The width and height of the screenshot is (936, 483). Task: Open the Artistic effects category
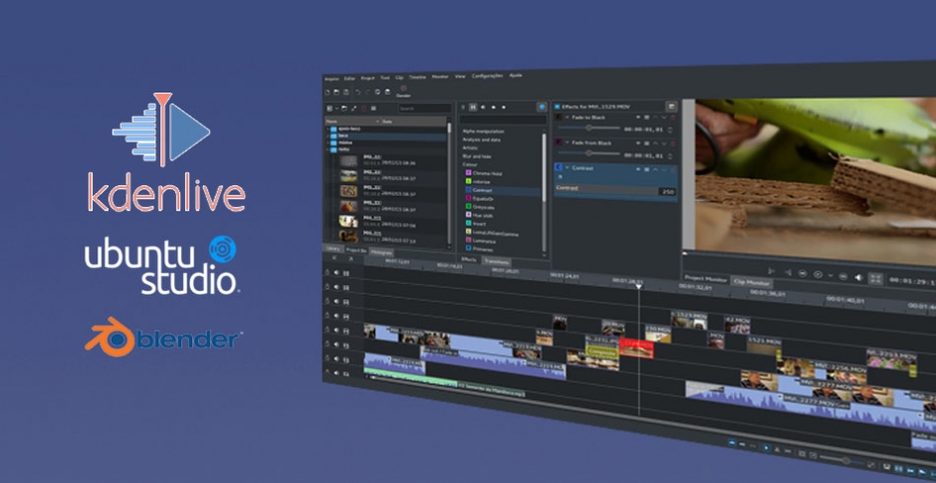coord(470,148)
